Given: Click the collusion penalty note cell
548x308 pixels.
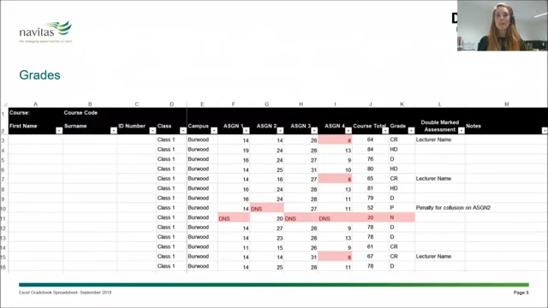Looking at the screenshot, I should [x=453, y=208].
